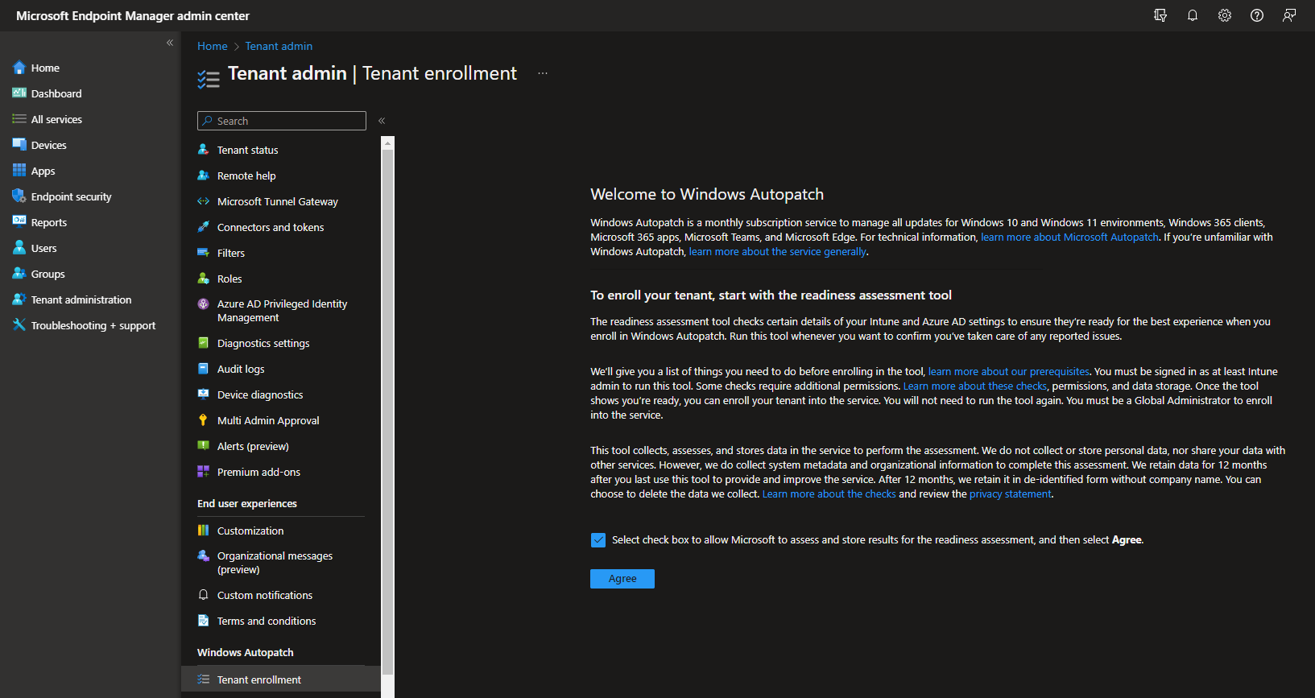Open the settings gear icon
This screenshot has height=698, width=1315.
click(x=1225, y=15)
